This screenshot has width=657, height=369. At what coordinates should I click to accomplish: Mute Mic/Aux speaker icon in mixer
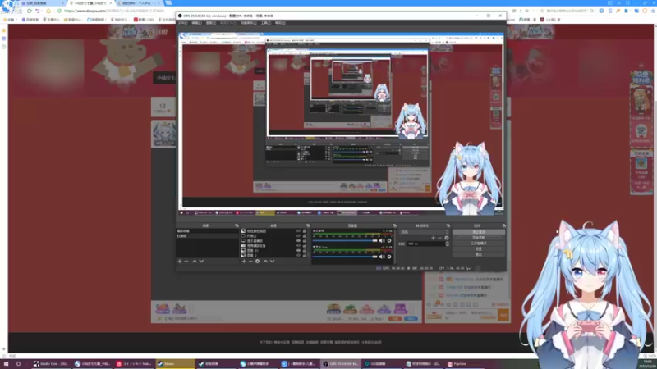(381, 257)
